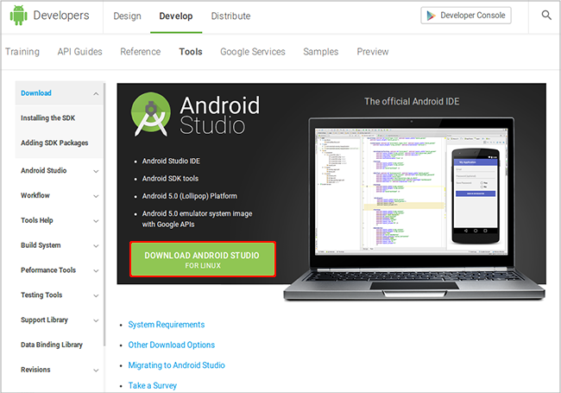Click the Support Library sidebar label
This screenshot has height=393, width=561.
tap(44, 320)
